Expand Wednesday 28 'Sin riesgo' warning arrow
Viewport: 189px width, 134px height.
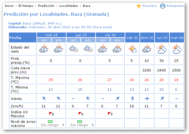click(63, 125)
